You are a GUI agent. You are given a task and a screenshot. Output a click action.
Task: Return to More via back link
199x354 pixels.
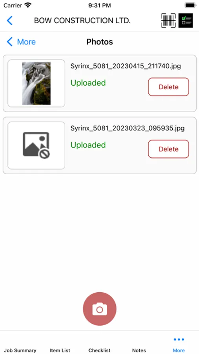tap(21, 42)
